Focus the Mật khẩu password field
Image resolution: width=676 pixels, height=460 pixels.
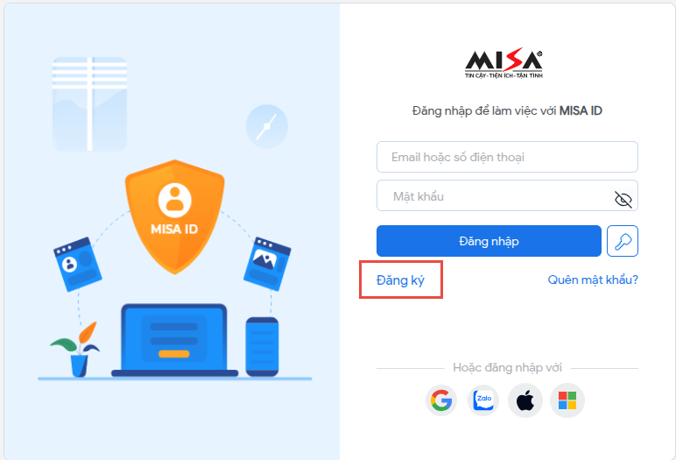(x=507, y=195)
